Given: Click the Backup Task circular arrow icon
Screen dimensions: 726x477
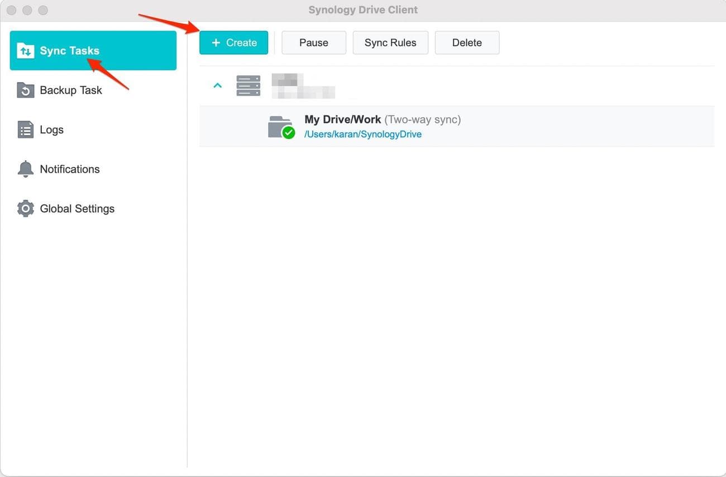Looking at the screenshot, I should click(x=25, y=90).
